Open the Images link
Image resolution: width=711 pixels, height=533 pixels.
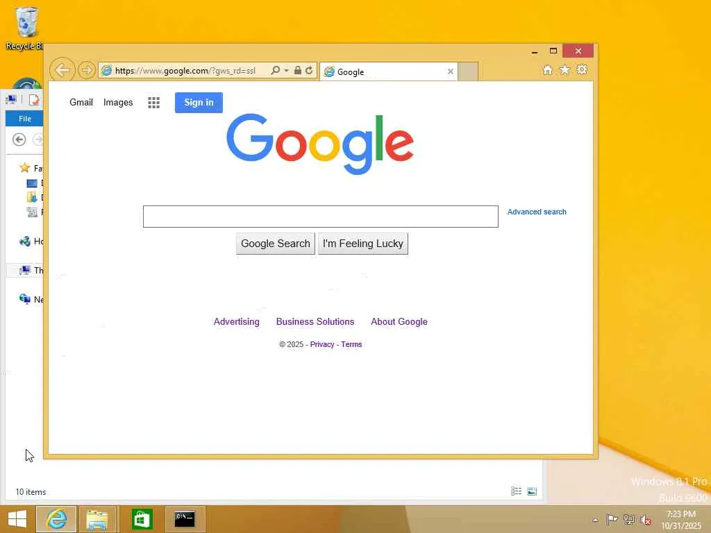[118, 103]
